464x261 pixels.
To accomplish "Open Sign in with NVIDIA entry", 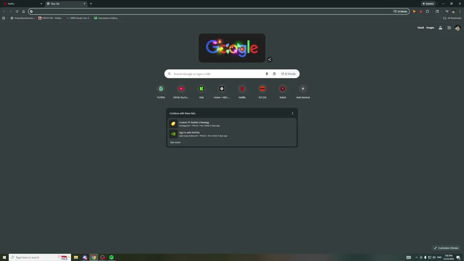I will pyautogui.click(x=232, y=134).
